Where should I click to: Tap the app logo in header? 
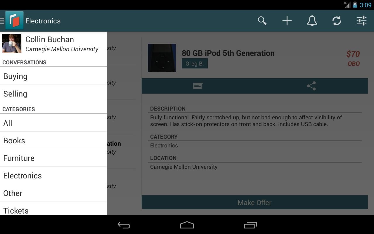click(14, 20)
